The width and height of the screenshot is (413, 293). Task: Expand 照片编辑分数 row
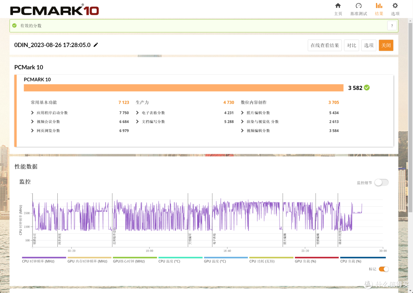pos(242,113)
